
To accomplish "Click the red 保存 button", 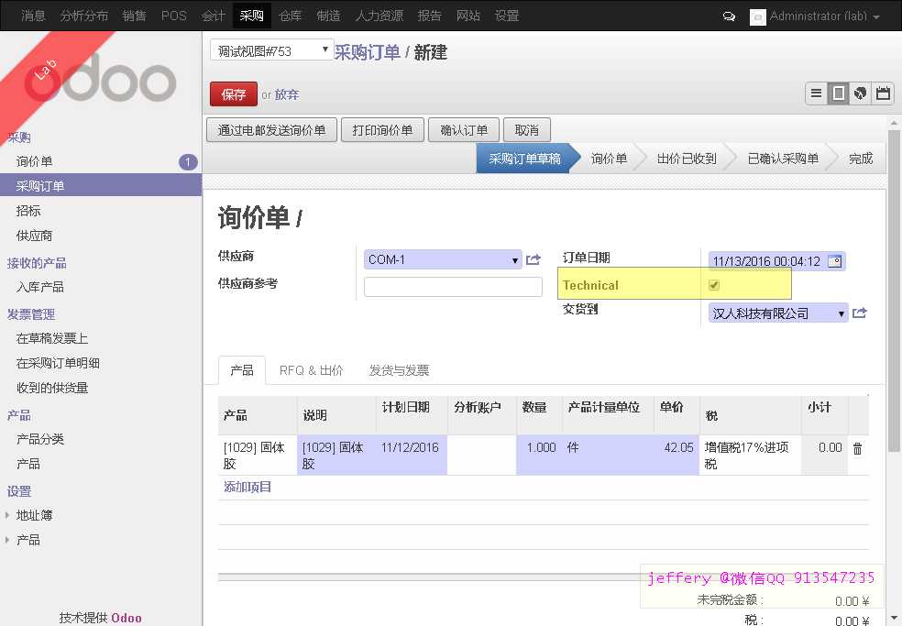I will coord(233,94).
